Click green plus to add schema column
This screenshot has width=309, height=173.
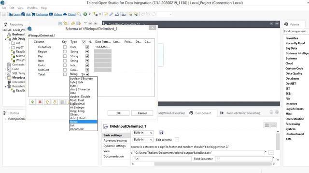coord(32,102)
